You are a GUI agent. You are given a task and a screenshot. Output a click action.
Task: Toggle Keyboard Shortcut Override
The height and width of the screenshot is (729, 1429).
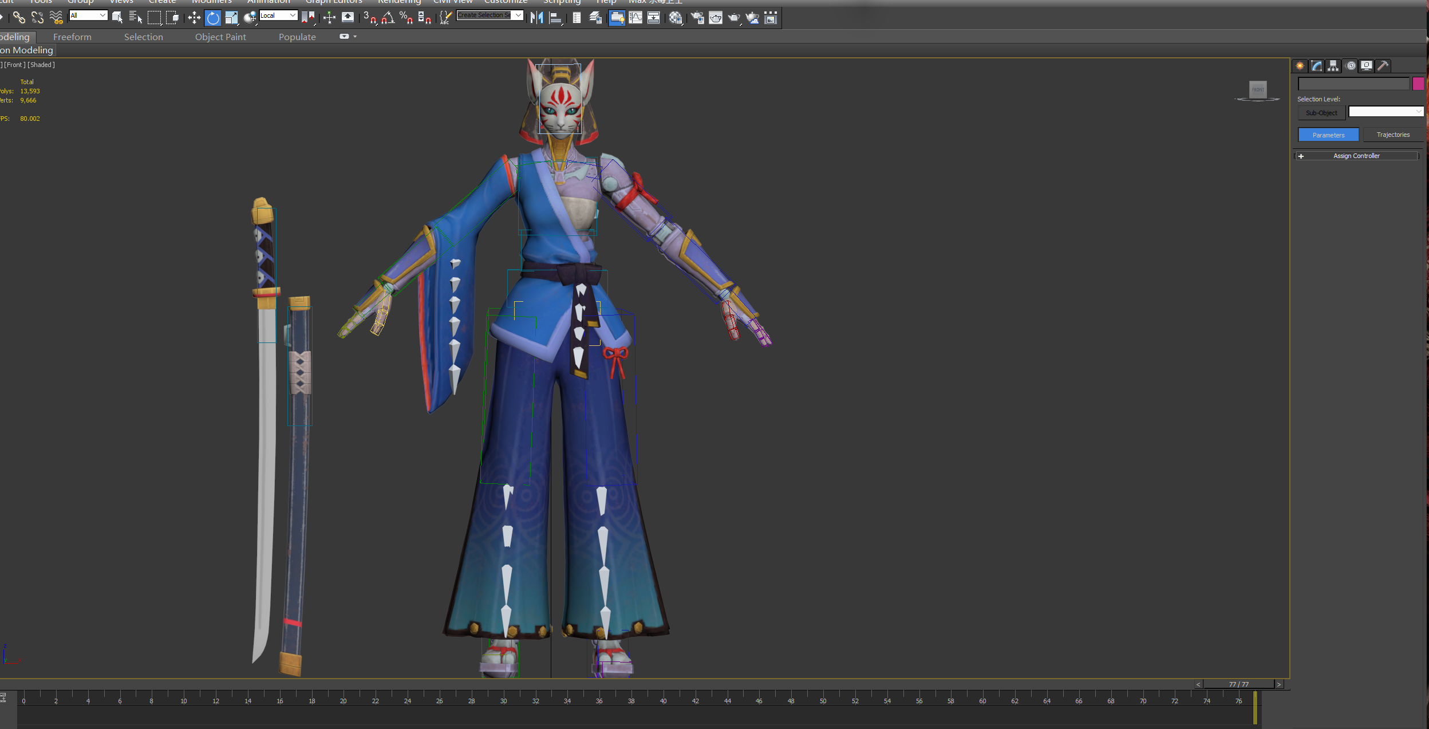(x=348, y=18)
